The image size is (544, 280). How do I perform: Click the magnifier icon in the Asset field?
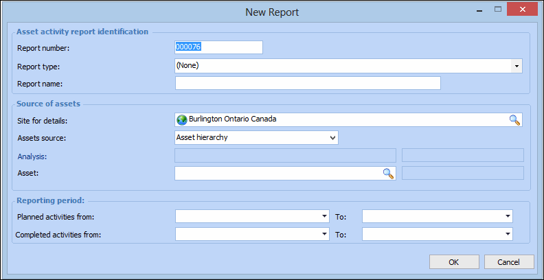click(388, 174)
